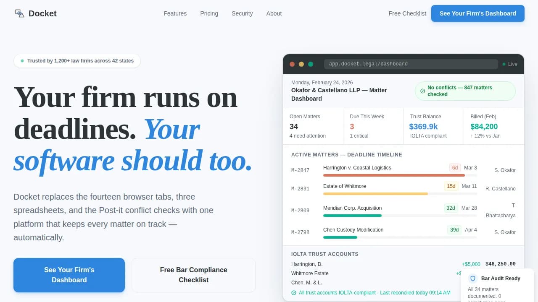Viewport: 538px width, 302px height.
Task: Navigate to the Security menu item
Action: tap(242, 13)
